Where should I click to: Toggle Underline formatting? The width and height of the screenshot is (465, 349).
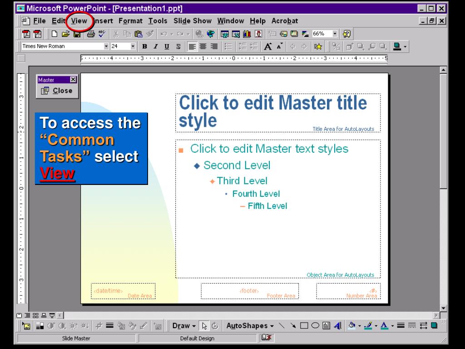tap(167, 46)
